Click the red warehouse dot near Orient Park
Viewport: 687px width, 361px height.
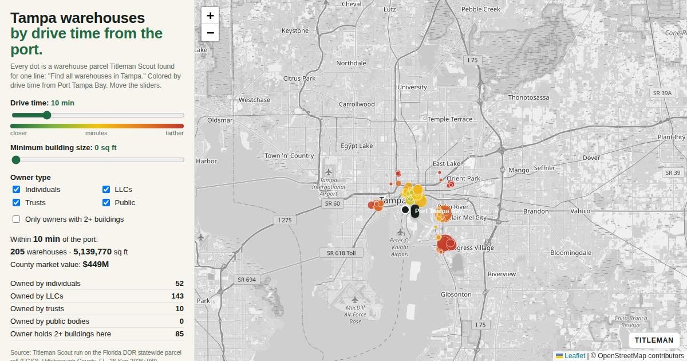(451, 185)
